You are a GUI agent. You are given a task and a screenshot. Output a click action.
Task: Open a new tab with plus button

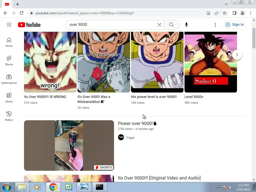click(17, 4)
